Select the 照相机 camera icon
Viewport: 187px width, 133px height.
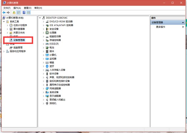click(47, 103)
